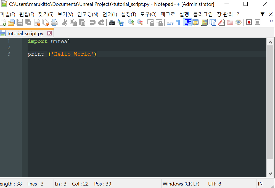This screenshot has height=188, width=275.
Task: Zoom out with the magnifier minus icon
Action: pyautogui.click(x=140, y=22)
